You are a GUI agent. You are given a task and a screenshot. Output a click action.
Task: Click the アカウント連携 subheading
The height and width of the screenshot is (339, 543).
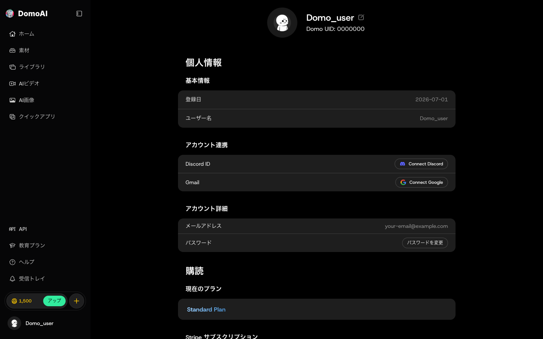click(207, 145)
